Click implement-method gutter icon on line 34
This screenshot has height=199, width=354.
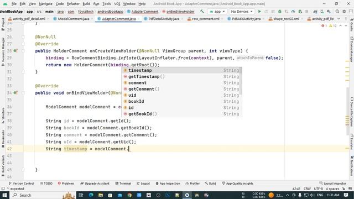15,93
